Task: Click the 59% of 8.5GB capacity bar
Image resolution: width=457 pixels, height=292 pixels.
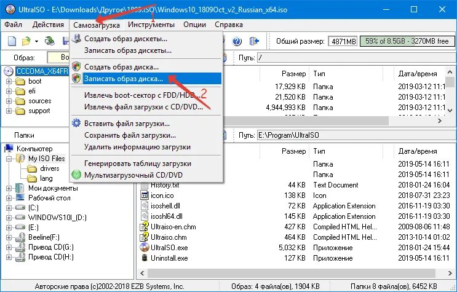Action: [x=407, y=41]
